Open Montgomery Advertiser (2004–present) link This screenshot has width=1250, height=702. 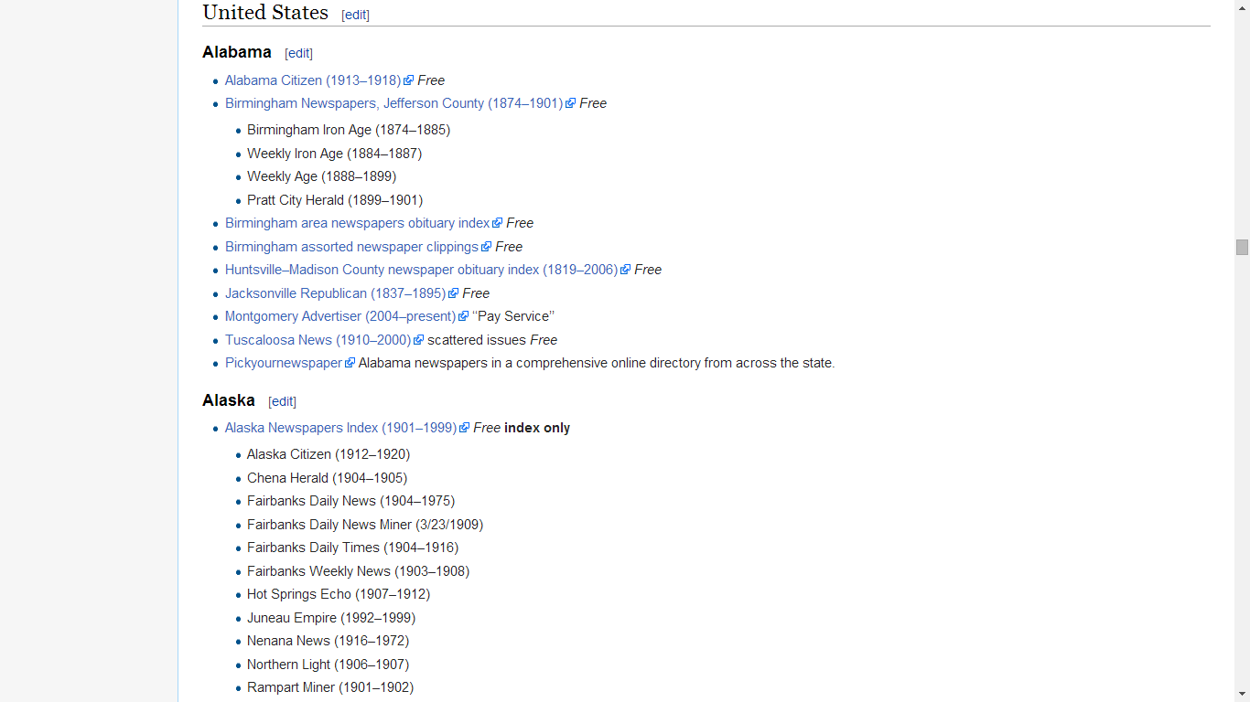340,316
